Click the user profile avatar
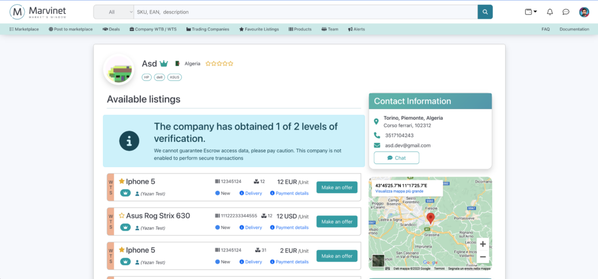 point(584,12)
